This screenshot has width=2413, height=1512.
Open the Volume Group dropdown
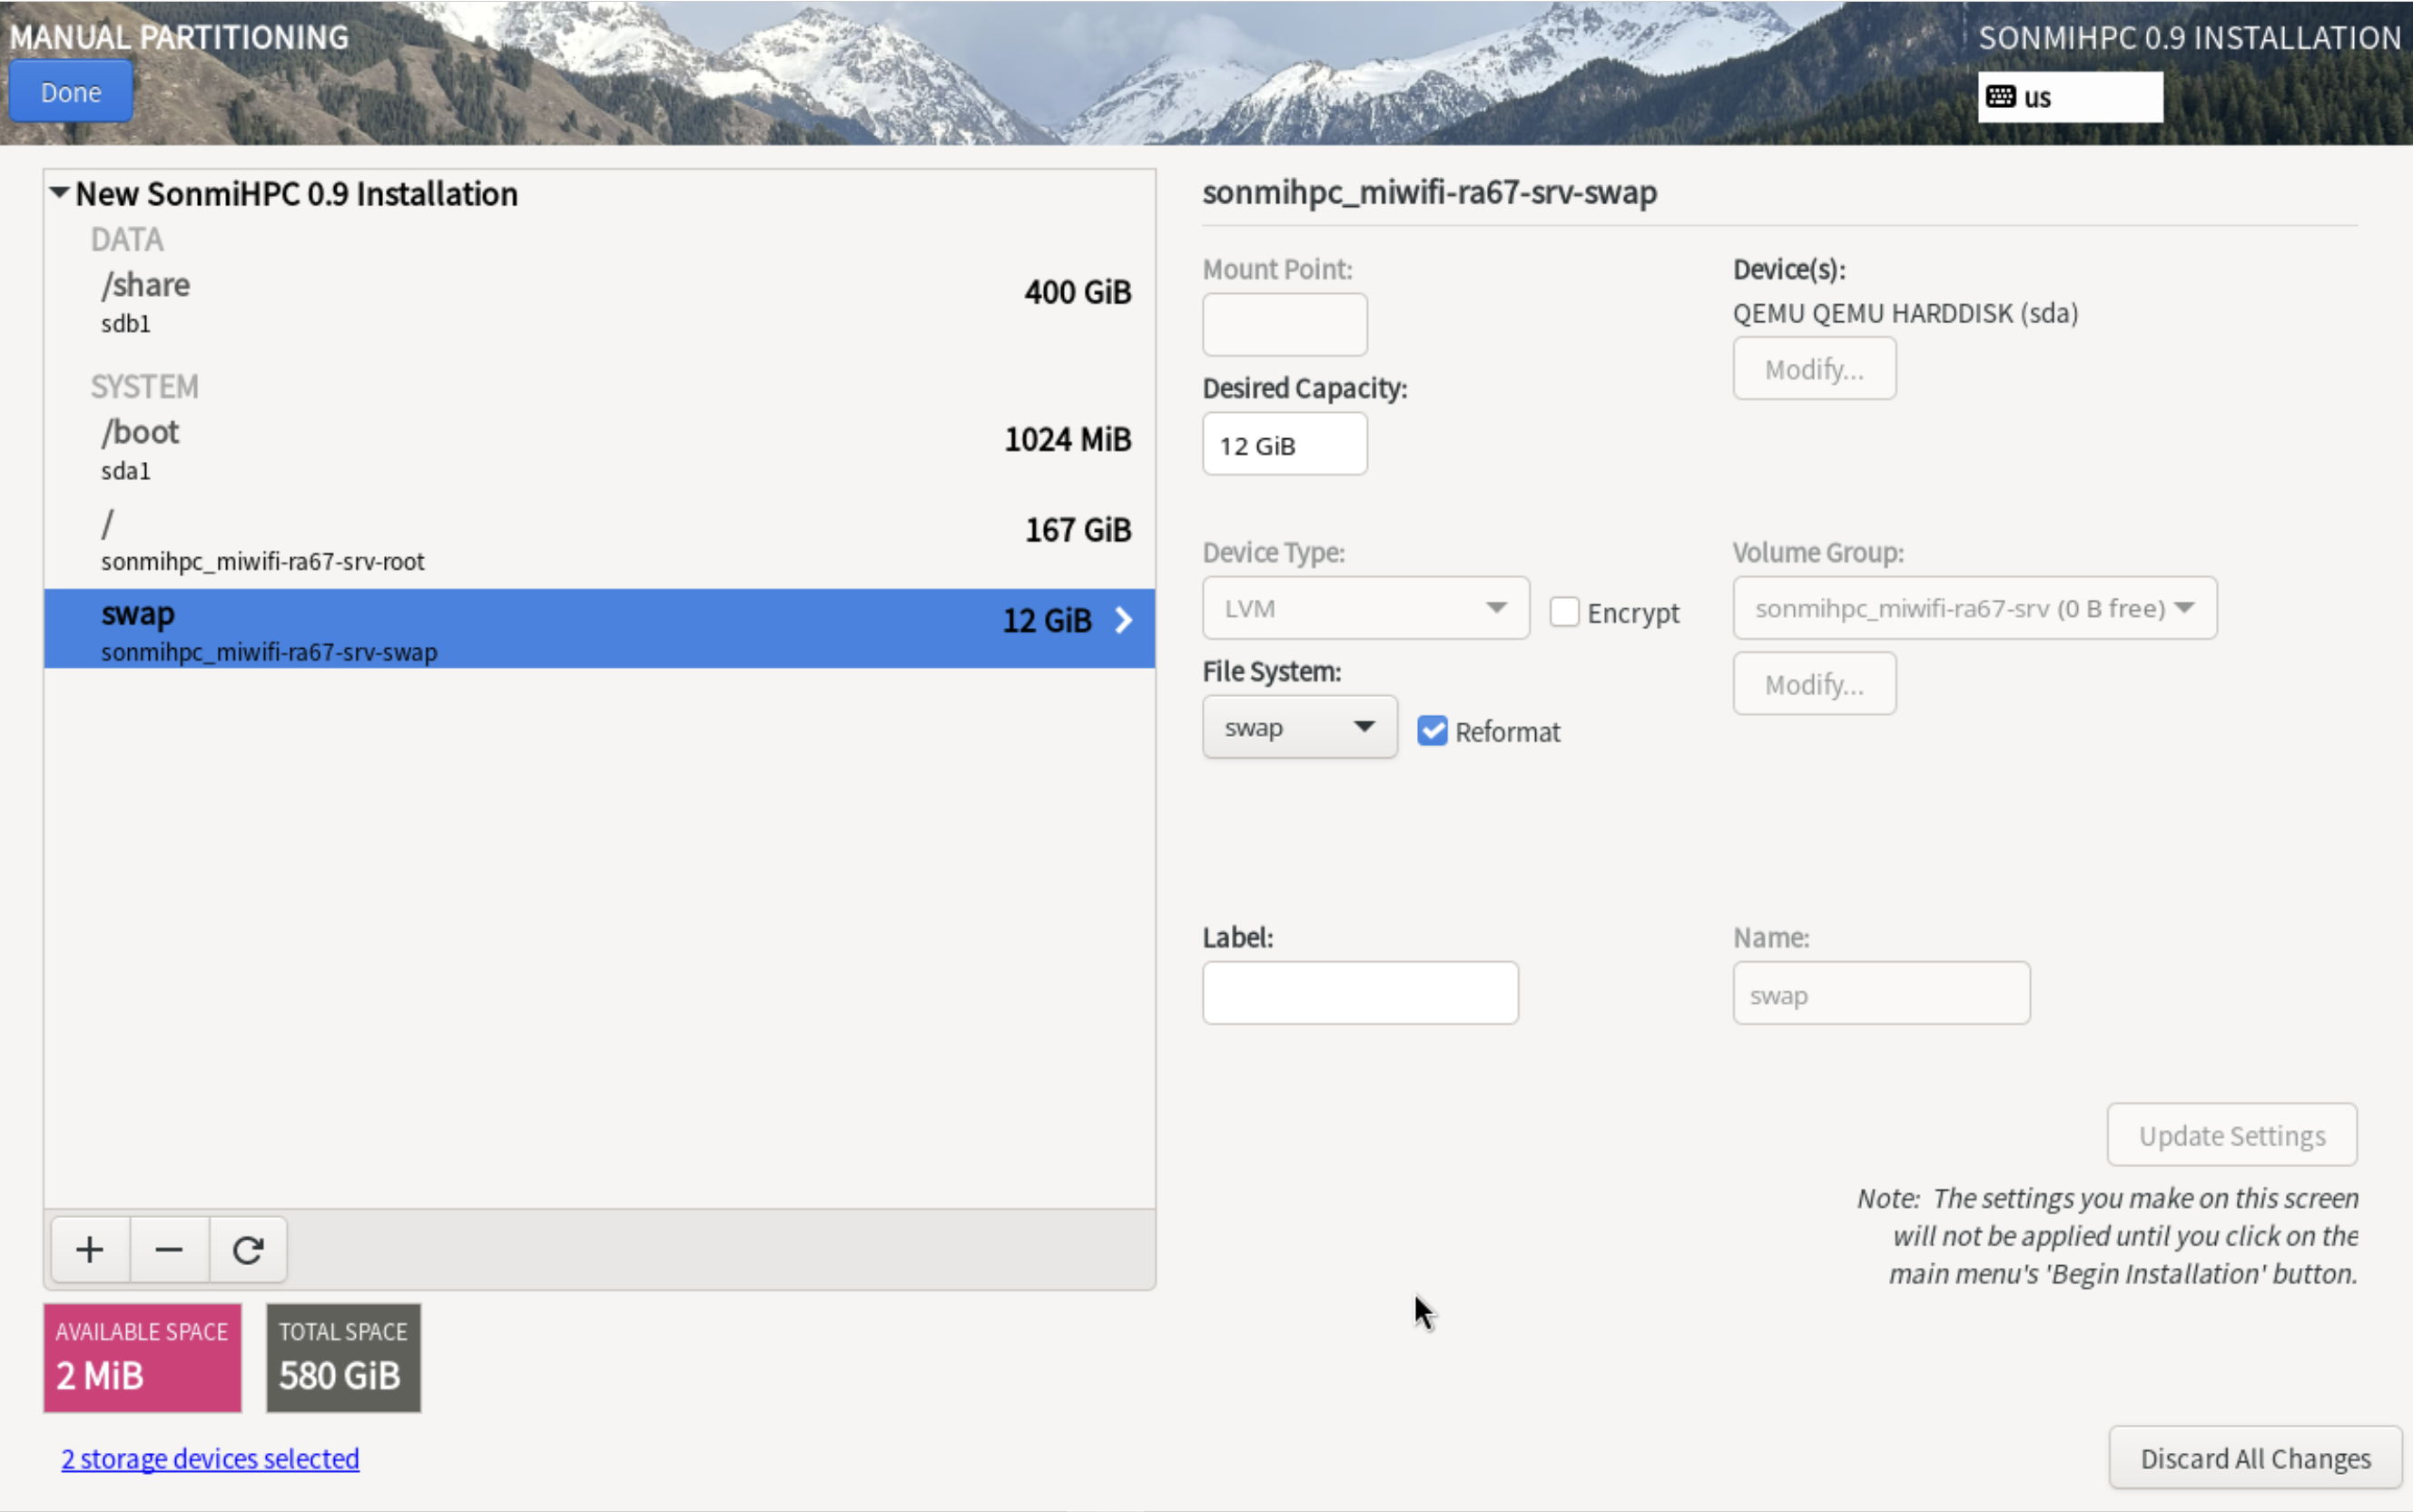click(x=1974, y=608)
